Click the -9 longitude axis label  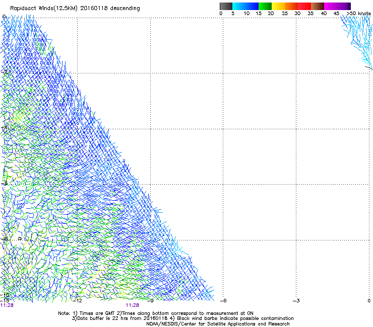(x=150, y=301)
